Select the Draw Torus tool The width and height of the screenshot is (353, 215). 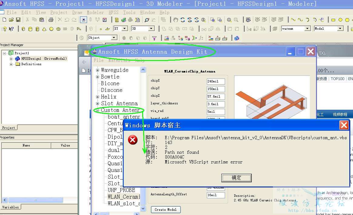(x=58, y=29)
